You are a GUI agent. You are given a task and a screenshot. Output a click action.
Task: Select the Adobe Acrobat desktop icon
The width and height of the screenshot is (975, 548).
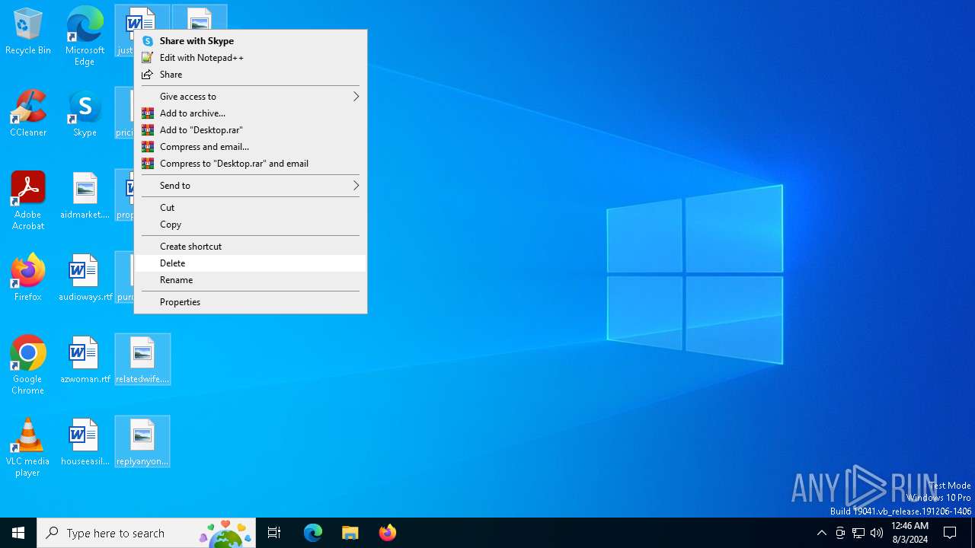[x=28, y=201]
